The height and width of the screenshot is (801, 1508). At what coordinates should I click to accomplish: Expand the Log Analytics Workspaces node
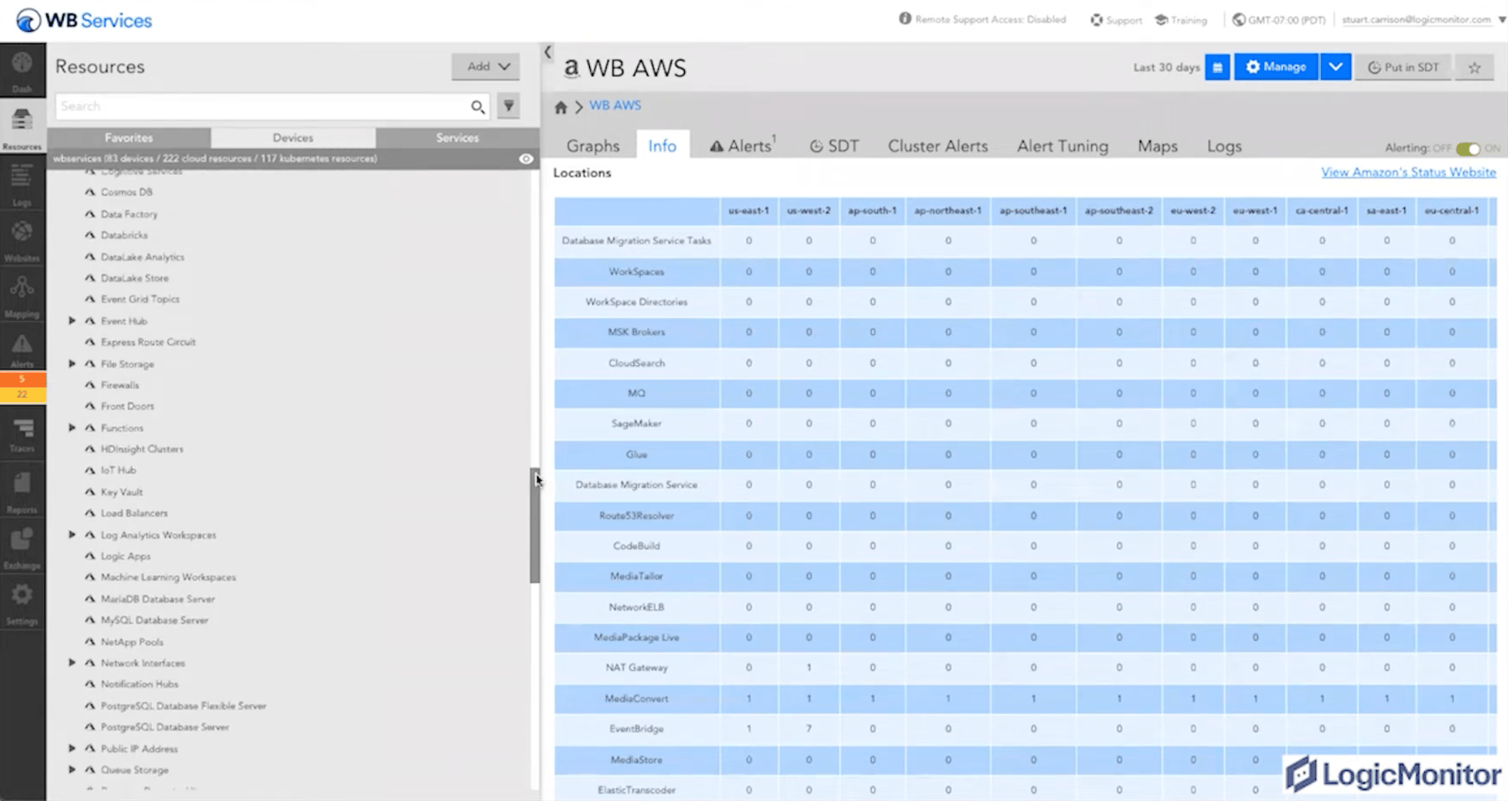coord(72,535)
